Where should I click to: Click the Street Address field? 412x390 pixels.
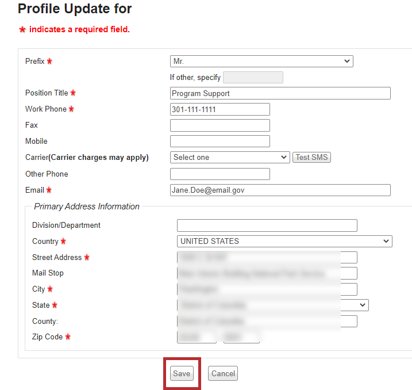267,257
